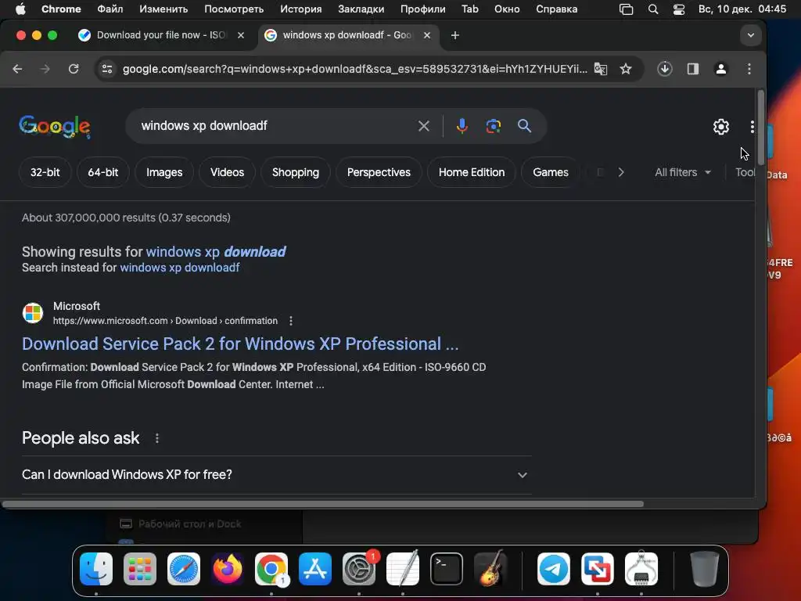The image size is (801, 601).
Task: Select the Shopping filter chip
Action: coord(295,172)
